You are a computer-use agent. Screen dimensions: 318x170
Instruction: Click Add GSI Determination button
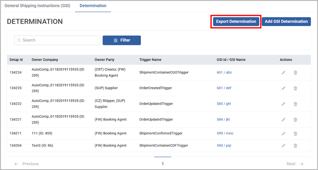286,21
